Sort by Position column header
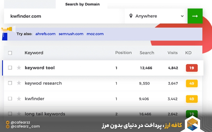Screen dimensions: 212x132 point(123,53)
